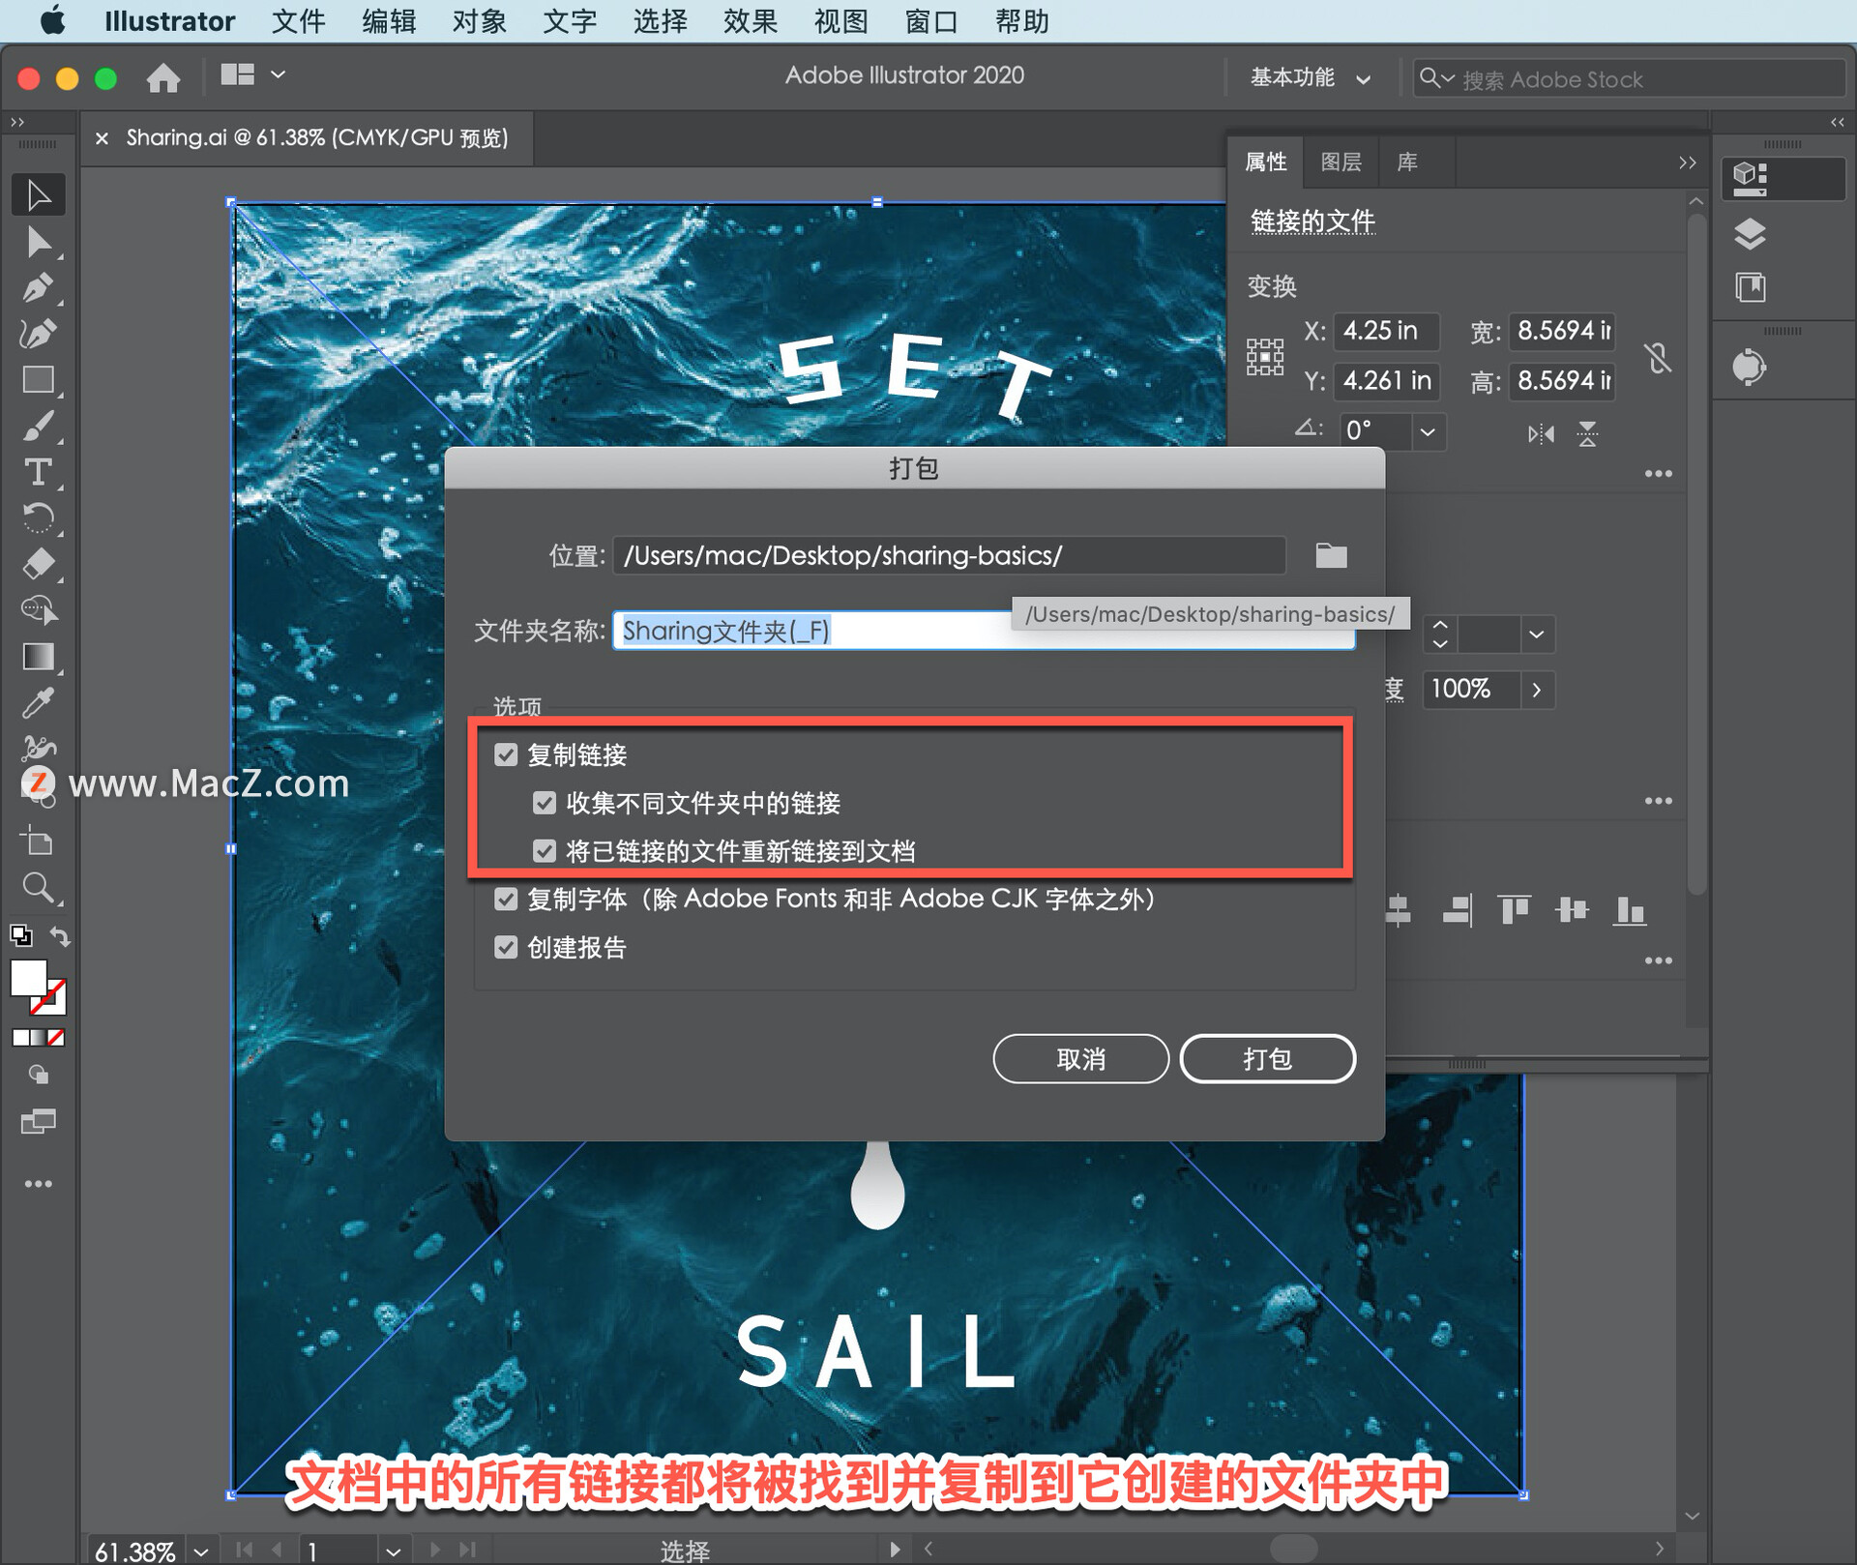Screen dimensions: 1857x1565
Task: Select the Eyedropper tool
Action: pyautogui.click(x=39, y=703)
